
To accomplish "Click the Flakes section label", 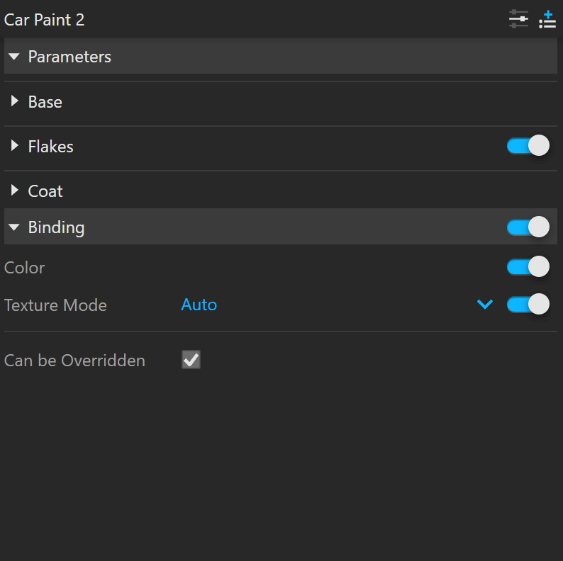I will coord(50,147).
